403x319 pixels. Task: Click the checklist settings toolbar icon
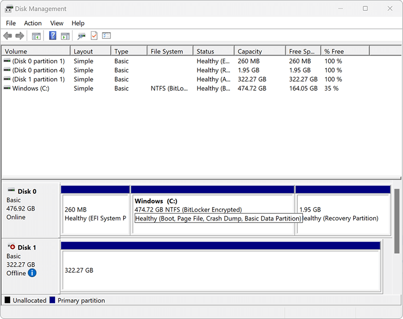tap(107, 36)
